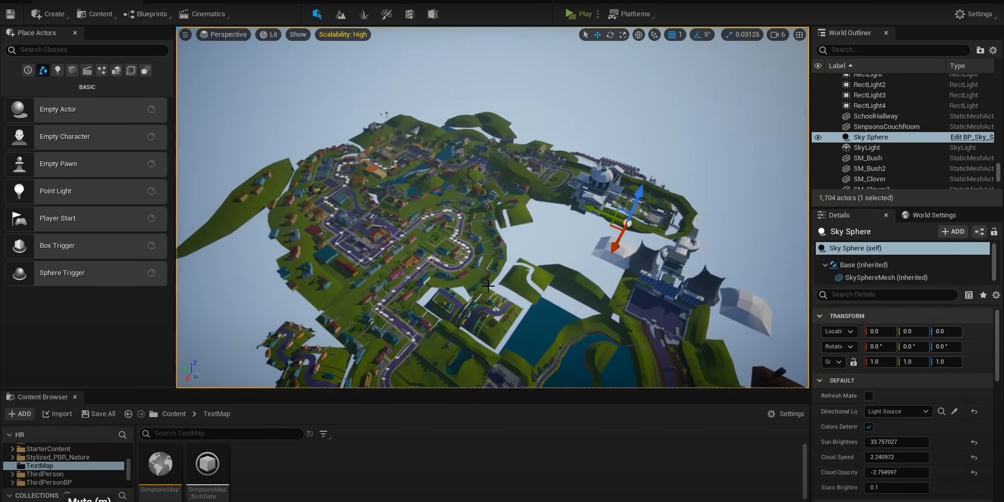Click the Refresh Material color swatch
Screen dimensions: 1004x502
869,396
